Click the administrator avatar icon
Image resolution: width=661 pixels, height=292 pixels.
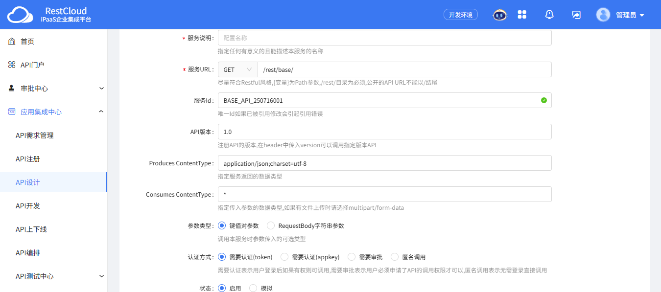pos(603,15)
